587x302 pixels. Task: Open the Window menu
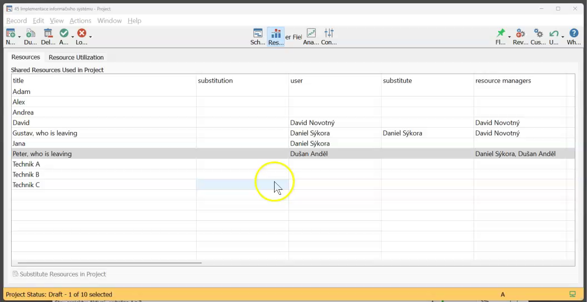click(x=109, y=21)
